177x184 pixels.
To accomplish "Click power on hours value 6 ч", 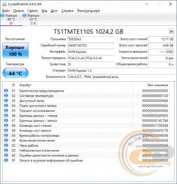I will [161, 64].
